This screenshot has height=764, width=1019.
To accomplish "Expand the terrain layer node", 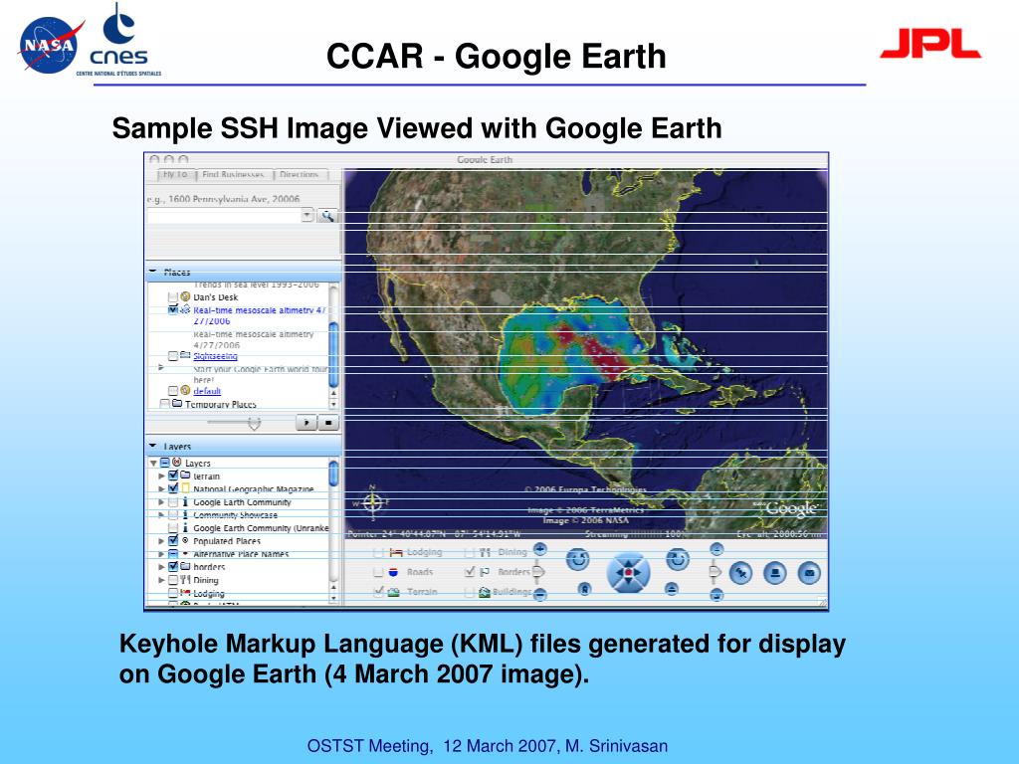I will coord(161,476).
